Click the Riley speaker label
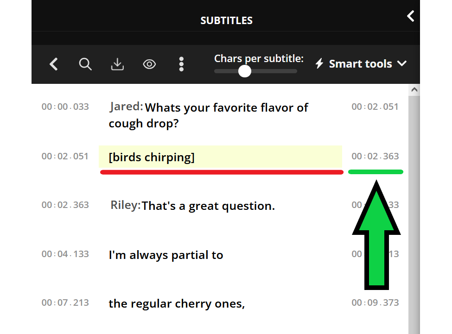This screenshot has width=452, height=334. pyautogui.click(x=125, y=205)
